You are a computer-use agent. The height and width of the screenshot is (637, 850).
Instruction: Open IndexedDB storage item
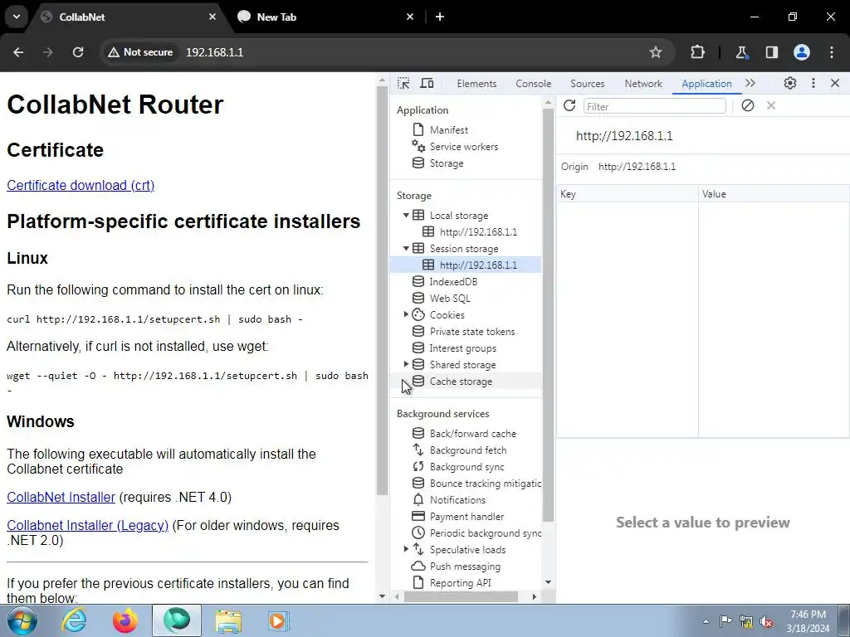[453, 282]
